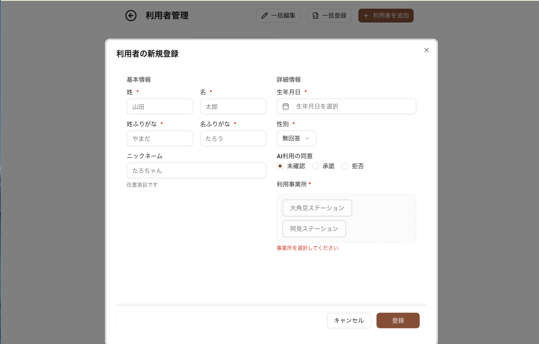This screenshot has height=344, width=539.
Task: Select the 未確認 radio option
Action: click(x=280, y=166)
